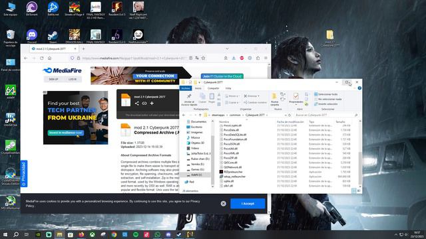
Task: Open the Firefox extensions puzzle icon
Action: coord(258,58)
